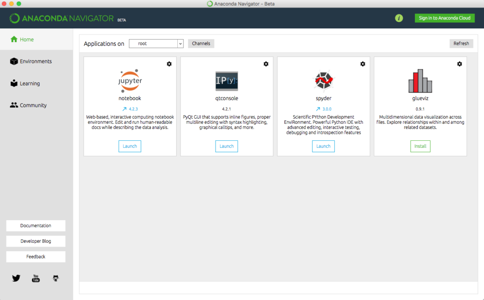Click the green info icon in header
Image resolution: width=484 pixels, height=300 pixels.
[x=399, y=18]
